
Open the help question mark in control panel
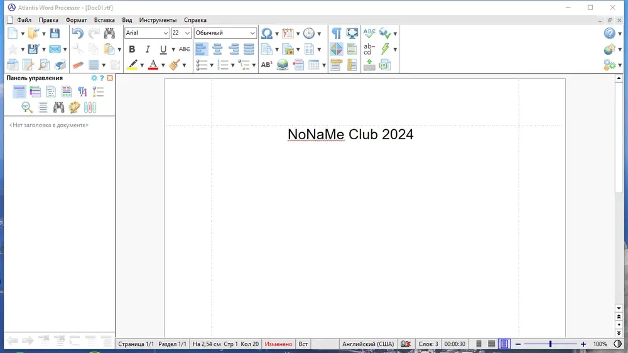102,78
